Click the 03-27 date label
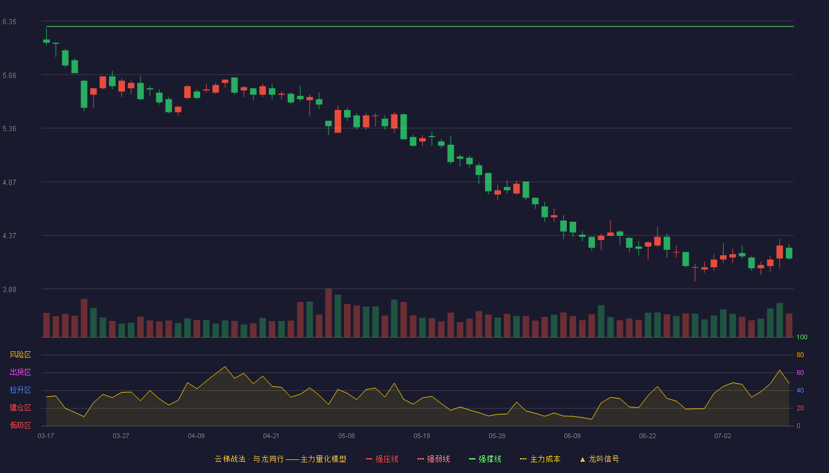 coord(121,436)
